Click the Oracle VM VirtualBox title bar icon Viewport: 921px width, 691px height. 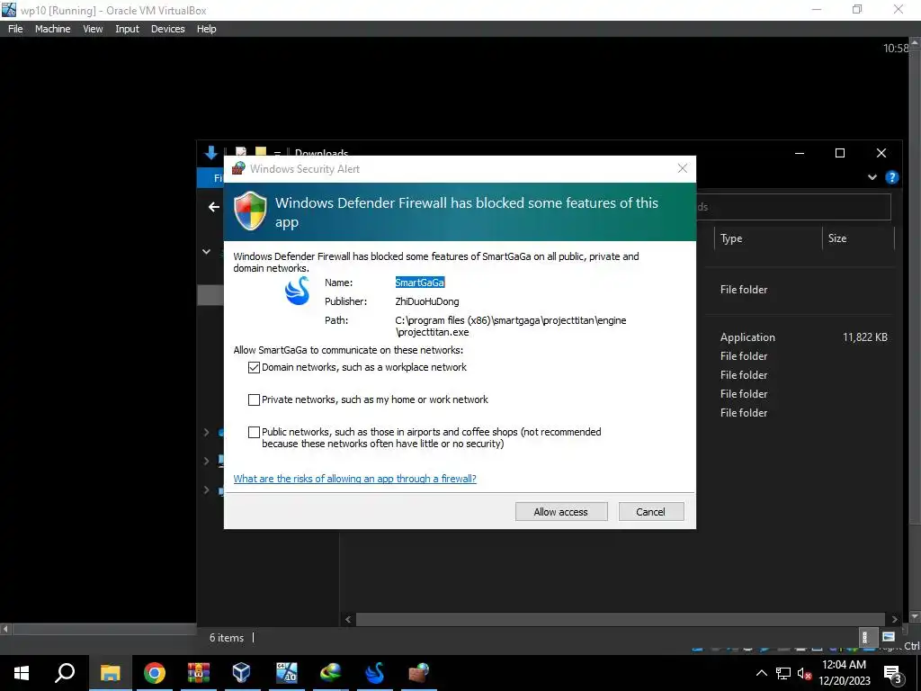9,9
